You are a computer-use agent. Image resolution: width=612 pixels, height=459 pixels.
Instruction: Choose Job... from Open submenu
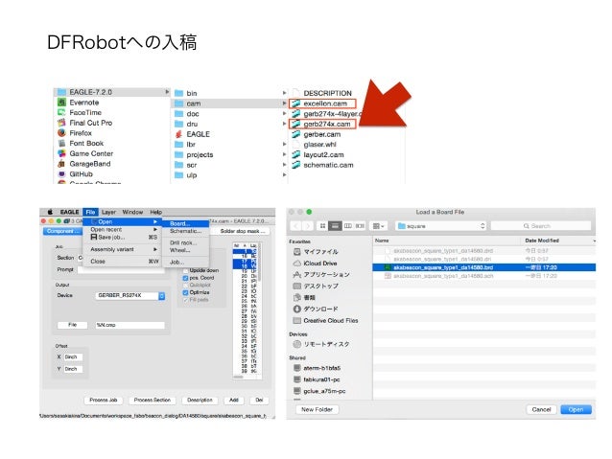(x=185, y=262)
